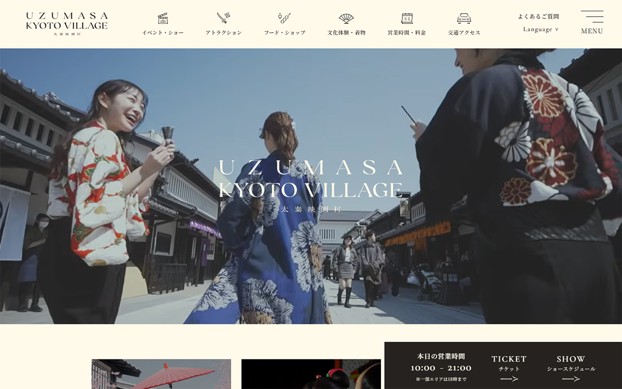Click the car icon for access
Screen dimensions: 622x389
[x=464, y=19]
